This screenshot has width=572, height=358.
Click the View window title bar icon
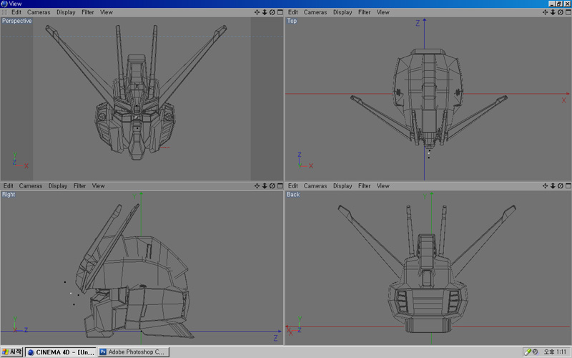[4, 4]
